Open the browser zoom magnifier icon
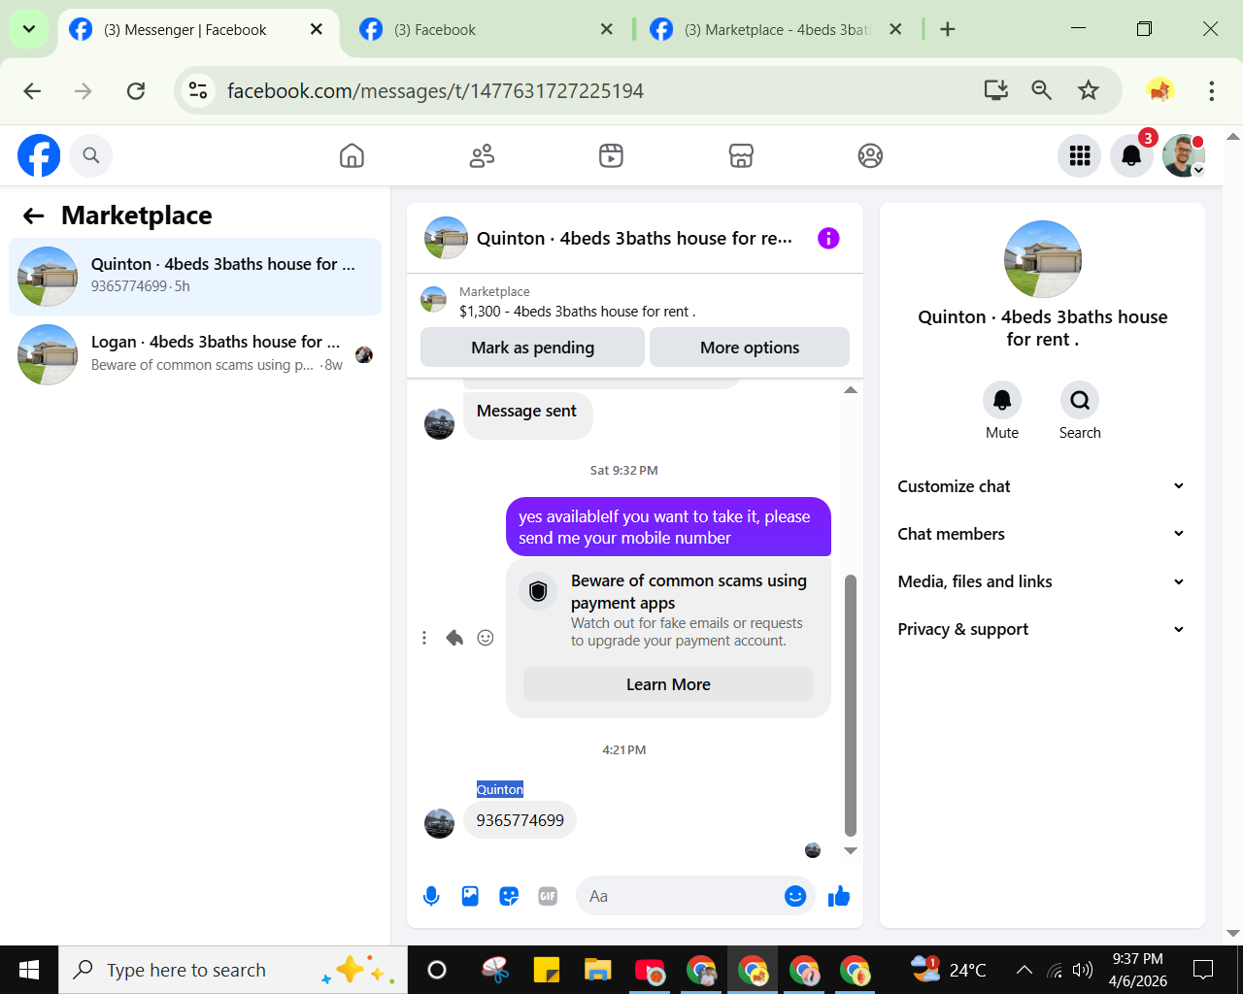Image resolution: width=1243 pixels, height=994 pixels. [x=1041, y=90]
